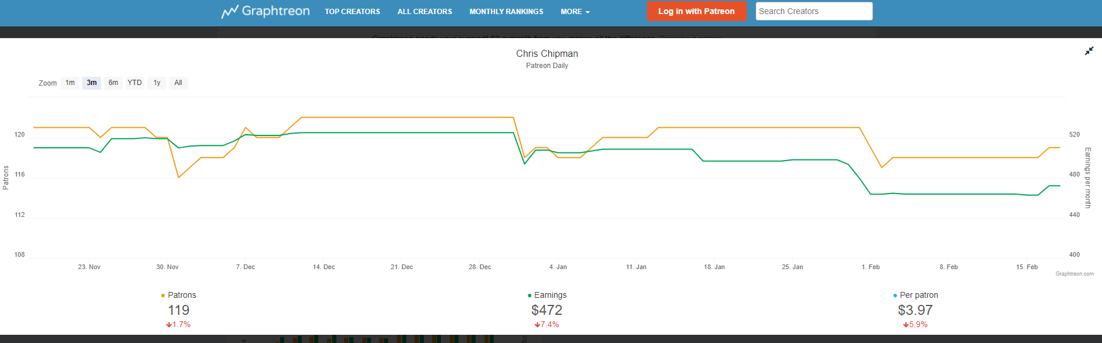Click the Chris Chipman chart title
Image resolution: width=1102 pixels, height=343 pixels.
point(547,53)
